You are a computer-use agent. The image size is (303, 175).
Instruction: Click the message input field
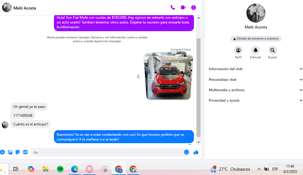pos(107,152)
